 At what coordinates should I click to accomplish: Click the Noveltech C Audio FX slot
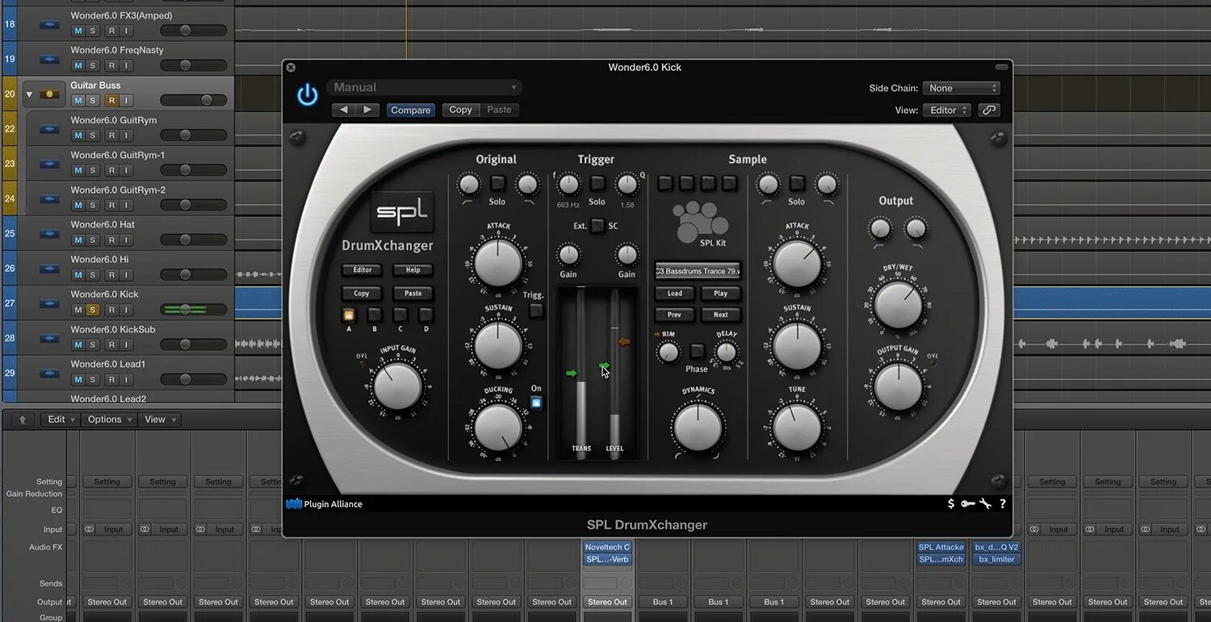pyautogui.click(x=607, y=547)
